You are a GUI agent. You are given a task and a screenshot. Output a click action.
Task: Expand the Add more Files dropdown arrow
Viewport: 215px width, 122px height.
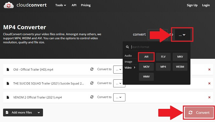[39, 113]
